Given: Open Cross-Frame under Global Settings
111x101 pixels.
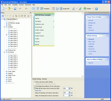Looking at the screenshot, I should pyautogui.click(x=92, y=51).
